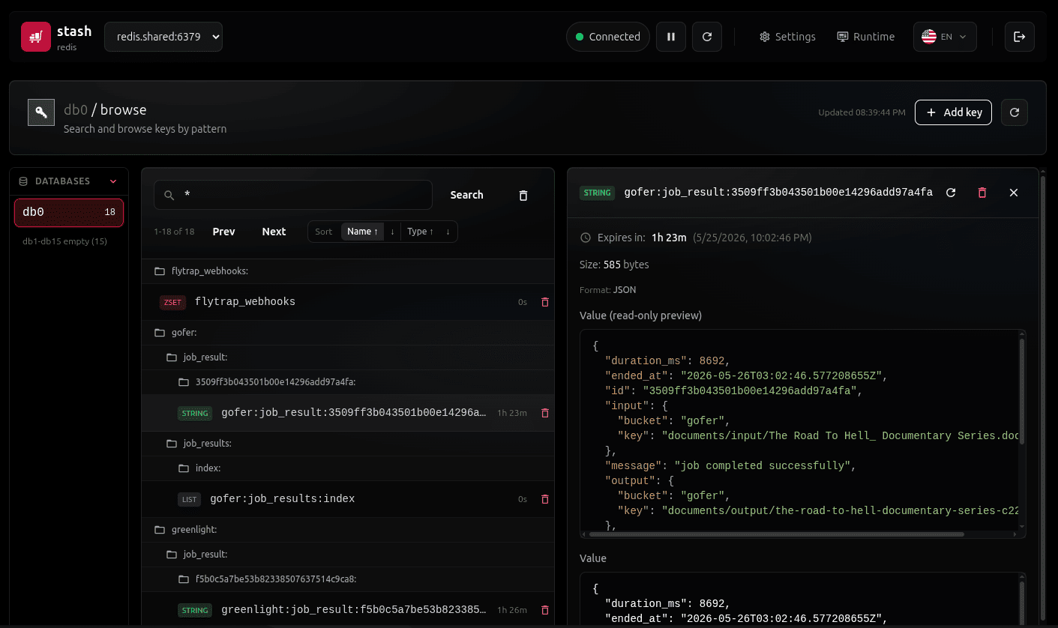Reload connection icon next to pause
Image resolution: width=1058 pixels, height=628 pixels.
pos(707,37)
